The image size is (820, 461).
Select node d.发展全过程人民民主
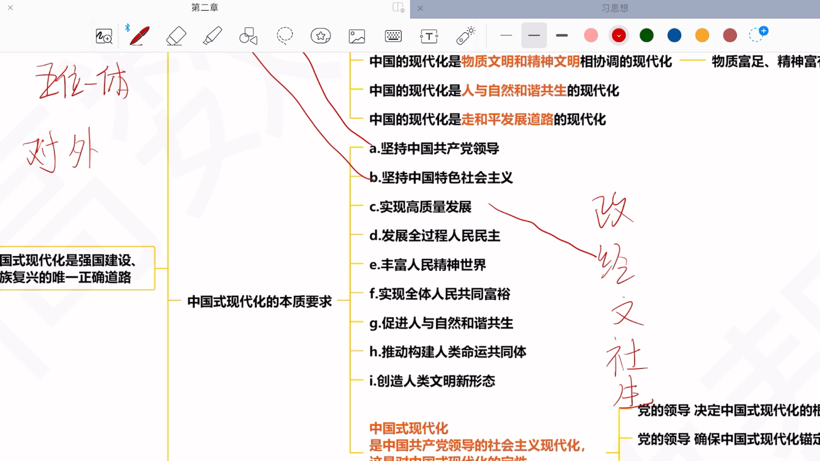coord(434,236)
